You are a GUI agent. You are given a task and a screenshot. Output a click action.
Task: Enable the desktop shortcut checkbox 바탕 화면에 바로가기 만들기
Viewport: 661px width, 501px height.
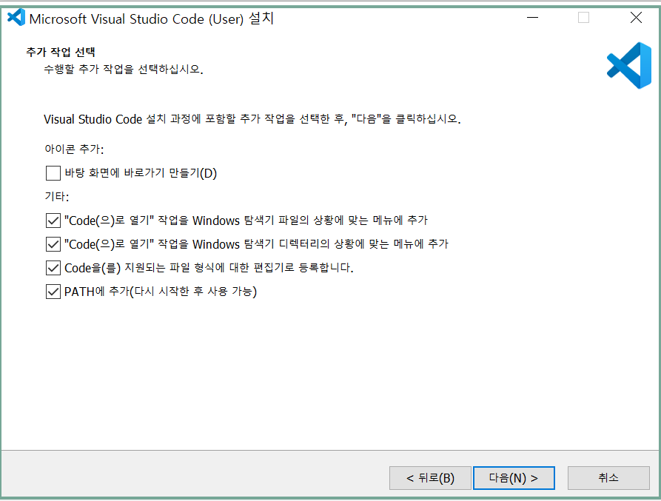pos(53,173)
